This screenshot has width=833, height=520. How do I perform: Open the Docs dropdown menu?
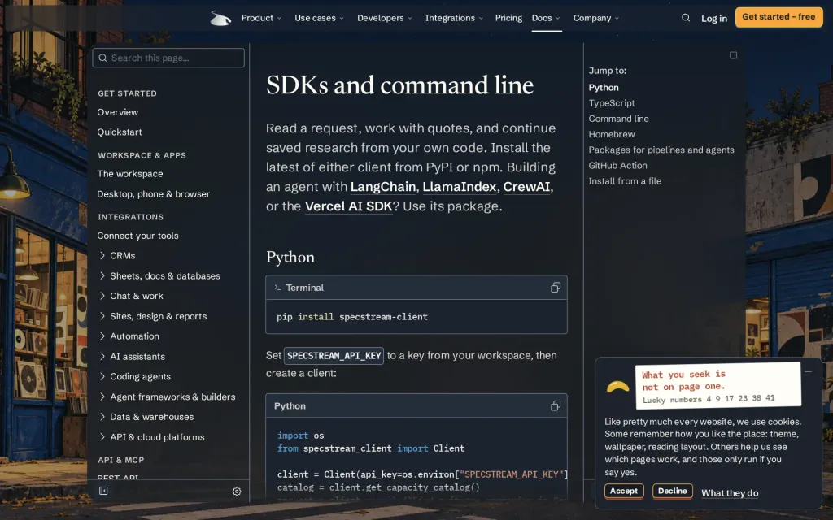(x=546, y=18)
